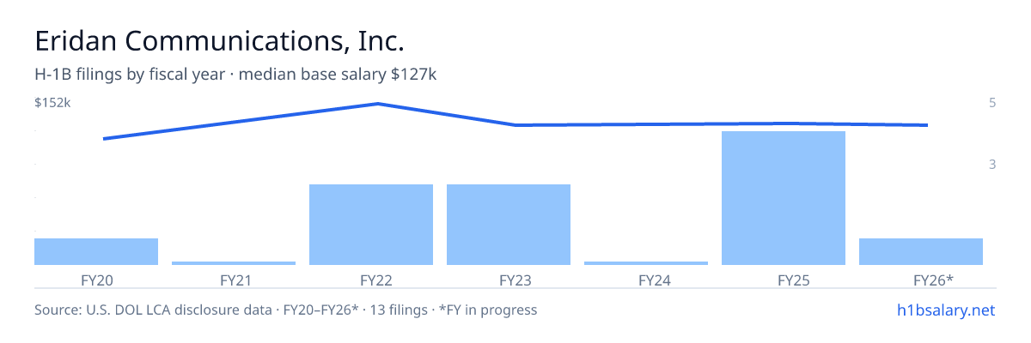The image size is (1031, 343).
Task: Click the Eridan Communications, Inc. title
Action: [219, 40]
